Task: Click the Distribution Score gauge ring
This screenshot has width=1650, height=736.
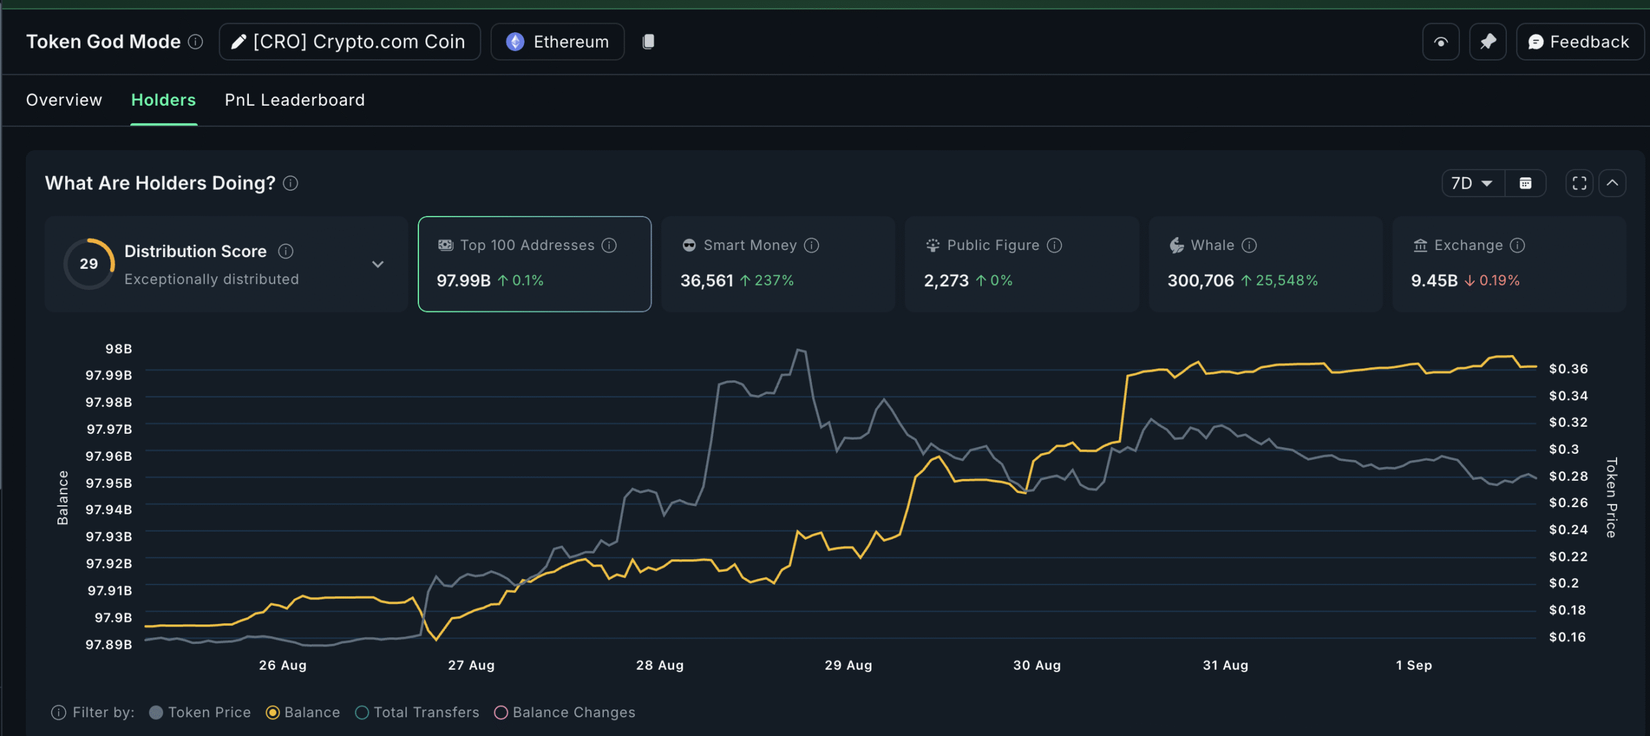Action: [x=89, y=264]
